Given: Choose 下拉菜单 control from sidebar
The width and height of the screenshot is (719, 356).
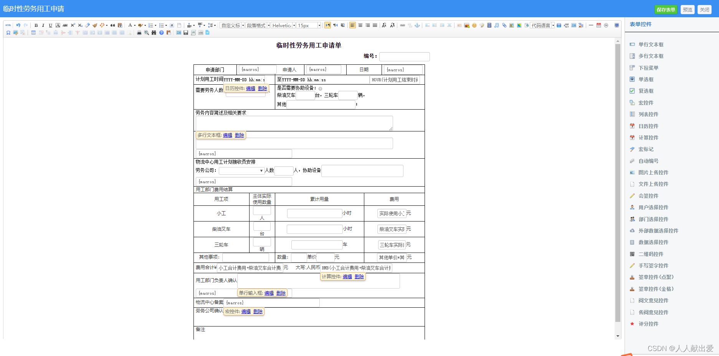Looking at the screenshot, I should coord(648,68).
